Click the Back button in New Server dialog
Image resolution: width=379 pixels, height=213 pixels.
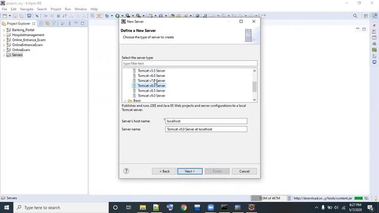point(165,171)
